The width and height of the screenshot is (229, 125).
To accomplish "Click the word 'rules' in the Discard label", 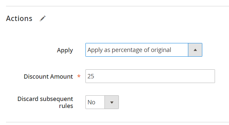I will pos(66,106).
